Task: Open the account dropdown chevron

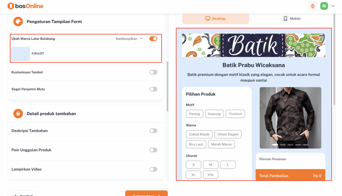Action: point(333,6)
